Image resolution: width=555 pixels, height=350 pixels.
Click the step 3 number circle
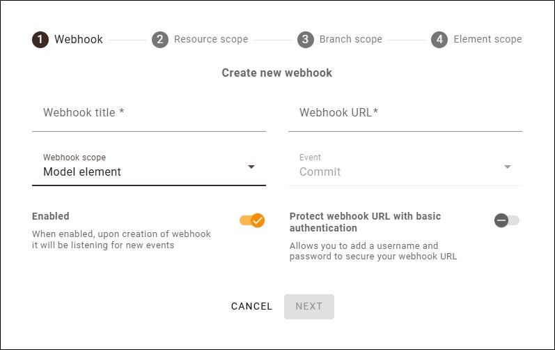tap(305, 39)
